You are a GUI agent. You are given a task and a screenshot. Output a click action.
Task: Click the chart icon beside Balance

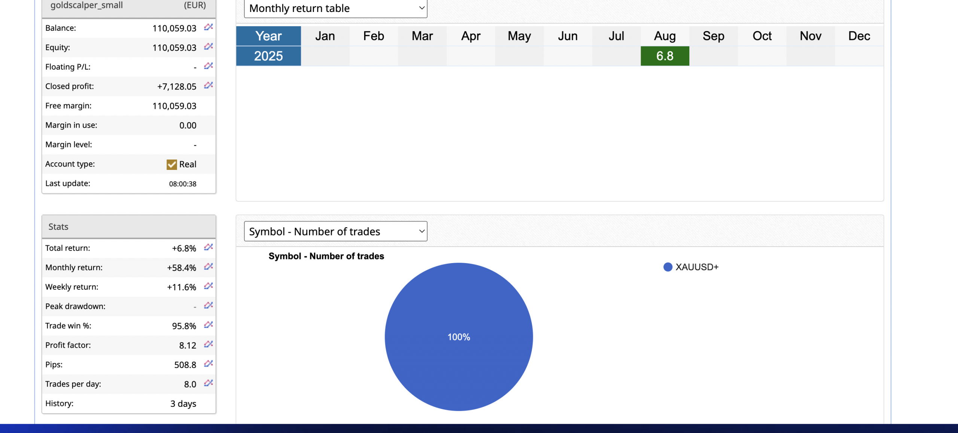[x=208, y=27]
